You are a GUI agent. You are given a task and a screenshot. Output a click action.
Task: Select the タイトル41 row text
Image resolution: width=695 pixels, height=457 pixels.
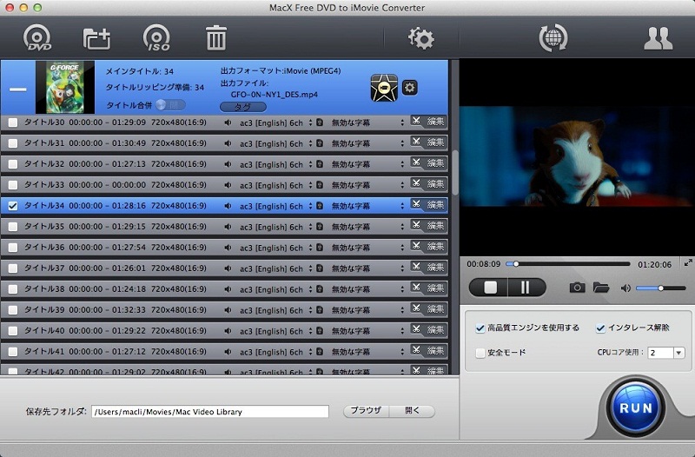click(x=116, y=352)
